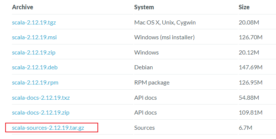Open the scala-docs-2.12.19.zip link
Screen dimensions: 276x139
pyautogui.click(x=41, y=113)
